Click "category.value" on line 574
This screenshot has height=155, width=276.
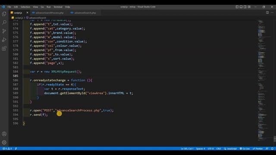[x=69, y=28]
